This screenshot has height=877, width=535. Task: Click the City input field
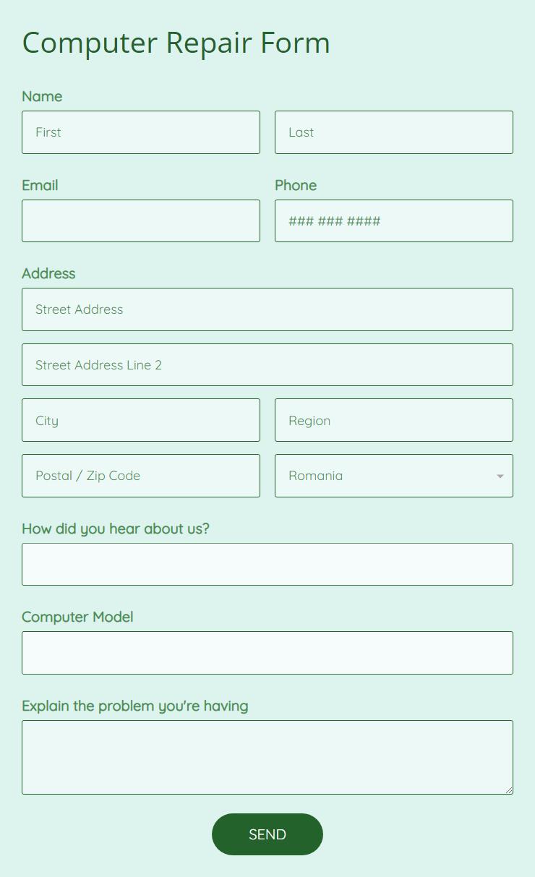[x=141, y=420]
